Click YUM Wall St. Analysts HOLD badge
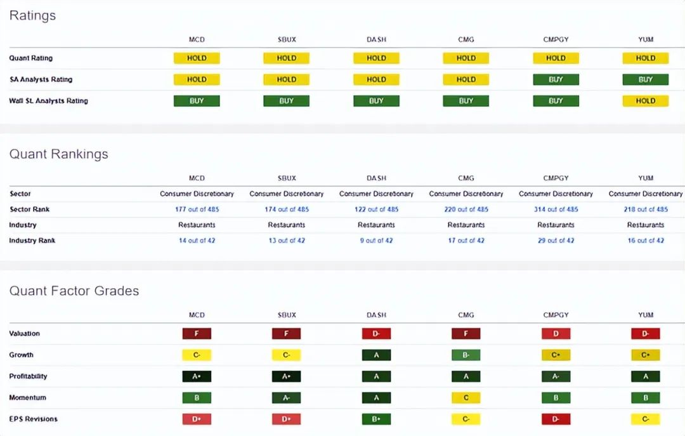 tap(646, 101)
